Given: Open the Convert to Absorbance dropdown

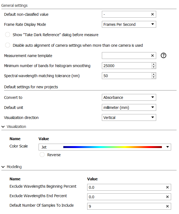Looking at the screenshot, I should (129, 97).
